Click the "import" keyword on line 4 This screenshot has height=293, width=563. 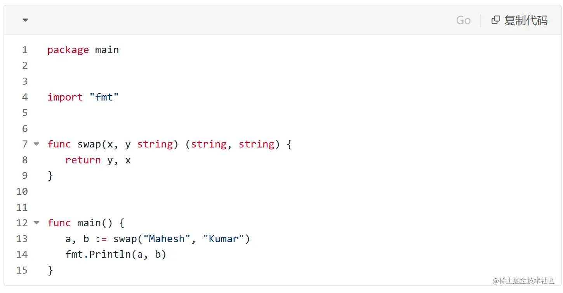[65, 97]
